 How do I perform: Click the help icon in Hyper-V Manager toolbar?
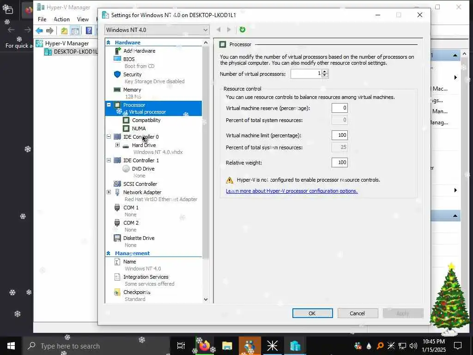[x=89, y=31]
